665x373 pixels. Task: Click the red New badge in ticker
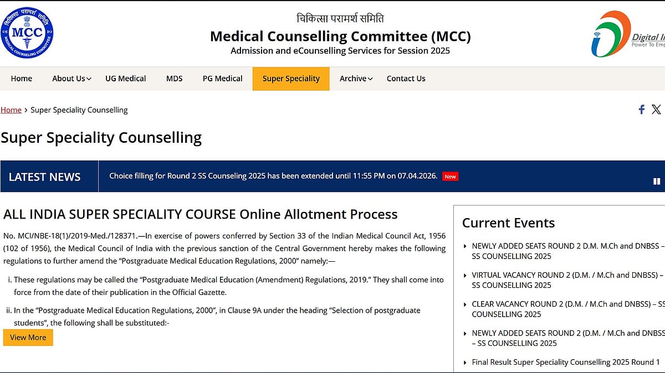(451, 177)
